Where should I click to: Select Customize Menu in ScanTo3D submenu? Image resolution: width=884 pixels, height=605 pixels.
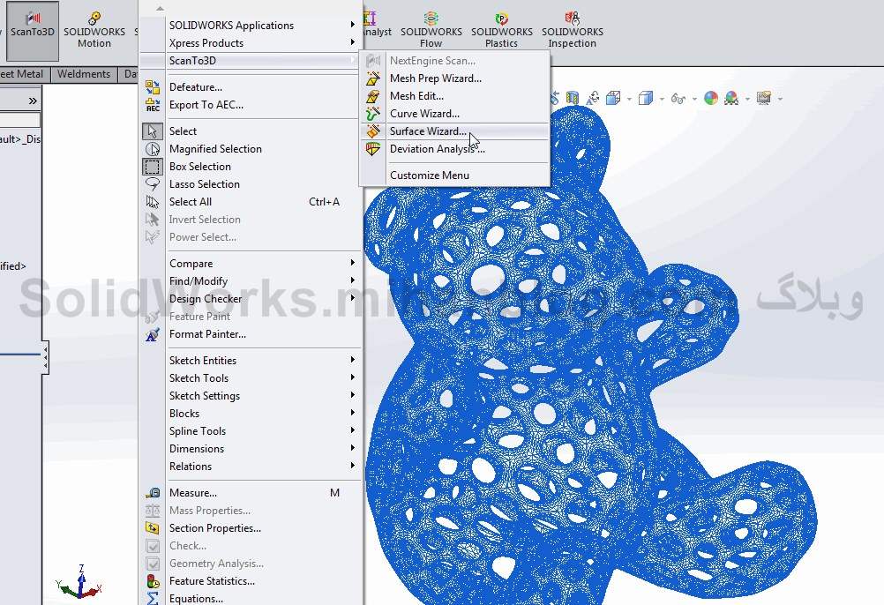point(454,176)
